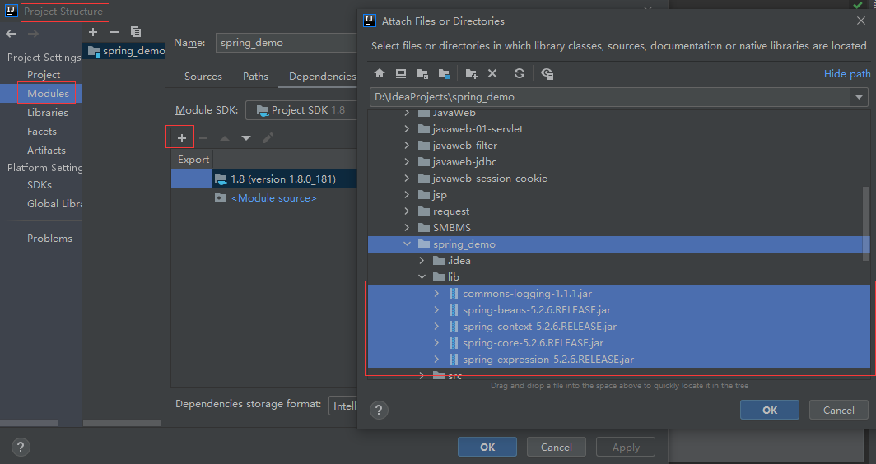Image resolution: width=876 pixels, height=464 pixels.
Task: Select the <Module source> row
Action: click(264, 198)
